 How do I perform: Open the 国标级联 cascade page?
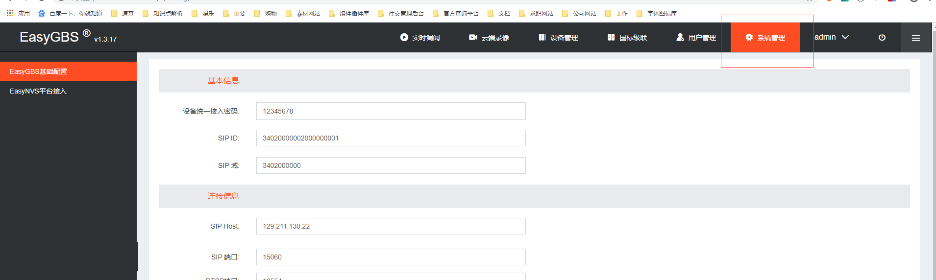[x=627, y=37]
